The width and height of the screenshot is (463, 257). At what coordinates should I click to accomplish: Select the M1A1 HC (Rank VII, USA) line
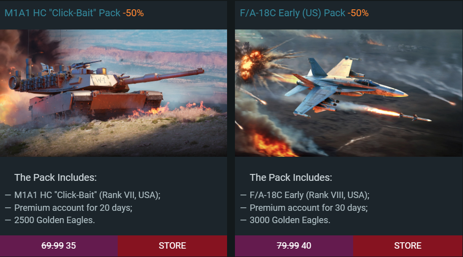point(88,195)
